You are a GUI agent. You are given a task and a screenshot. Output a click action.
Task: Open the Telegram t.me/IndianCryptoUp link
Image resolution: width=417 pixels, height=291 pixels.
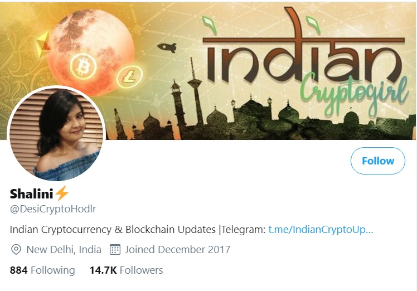[321, 229]
